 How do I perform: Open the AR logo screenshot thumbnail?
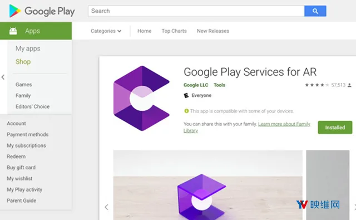tap(207, 185)
